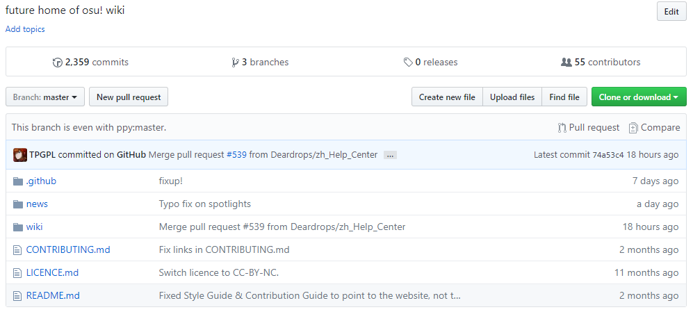Click Upload files button
This screenshot has width=693, height=312.
(512, 97)
